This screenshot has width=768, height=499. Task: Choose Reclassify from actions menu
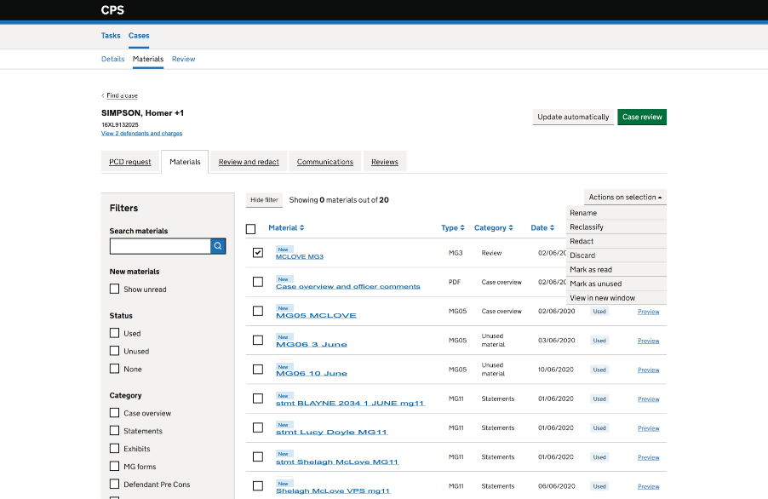[616, 227]
